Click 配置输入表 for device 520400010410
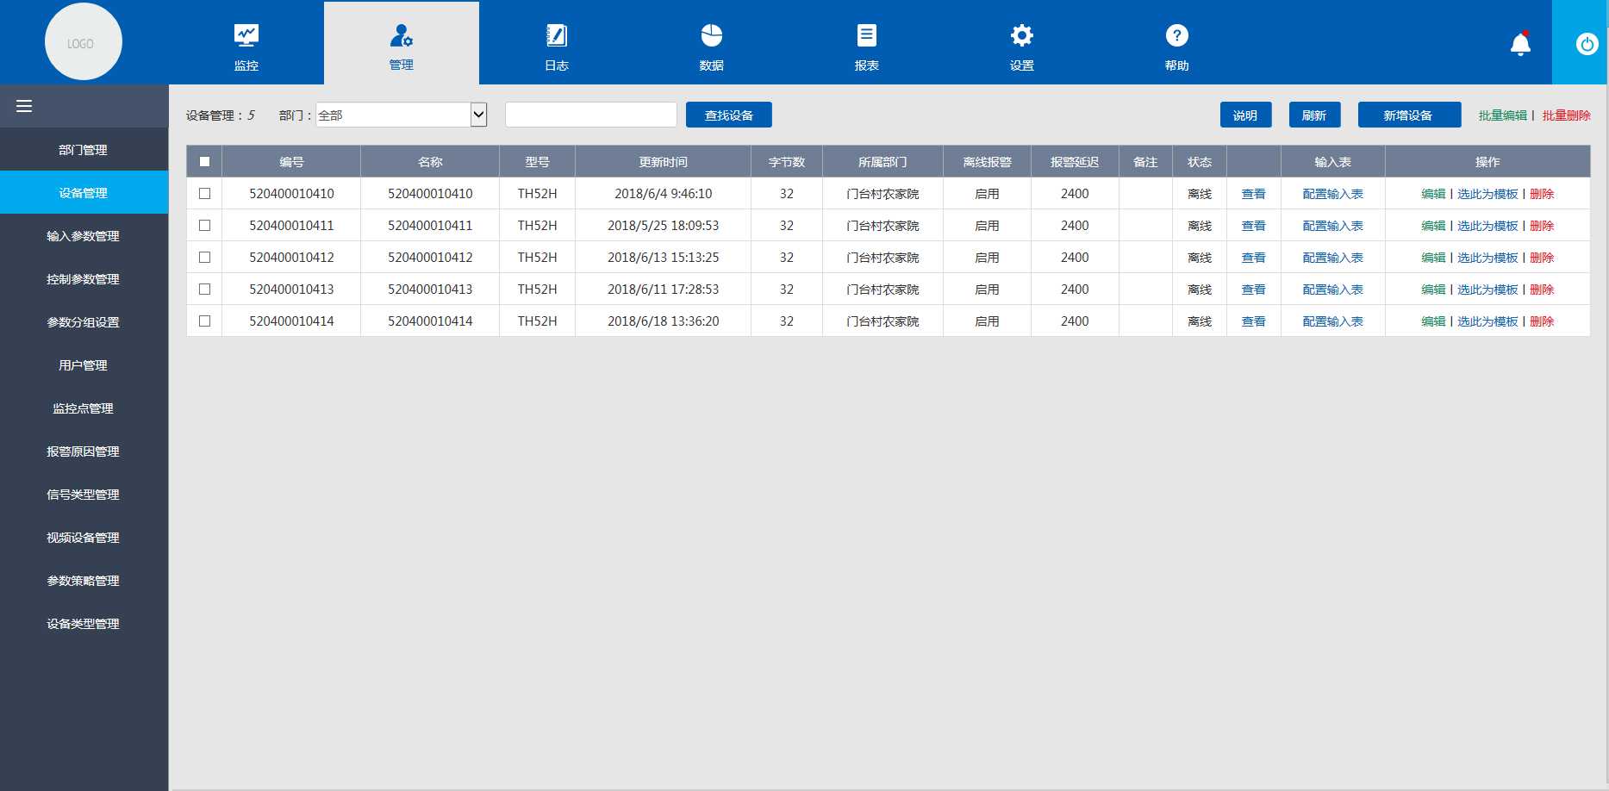This screenshot has height=791, width=1609. [x=1333, y=194]
